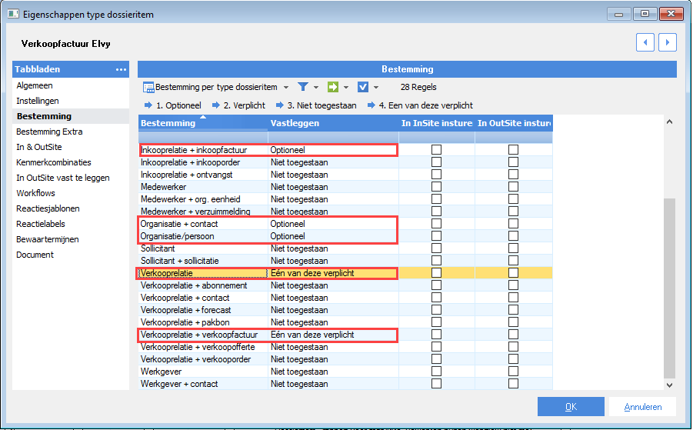Click the previous record arrow button
Viewport: 693px width, 430px height.
(x=645, y=42)
